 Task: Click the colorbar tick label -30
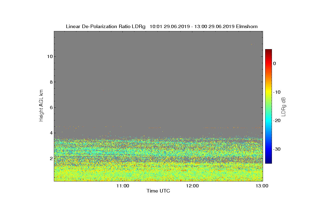click(x=277, y=149)
